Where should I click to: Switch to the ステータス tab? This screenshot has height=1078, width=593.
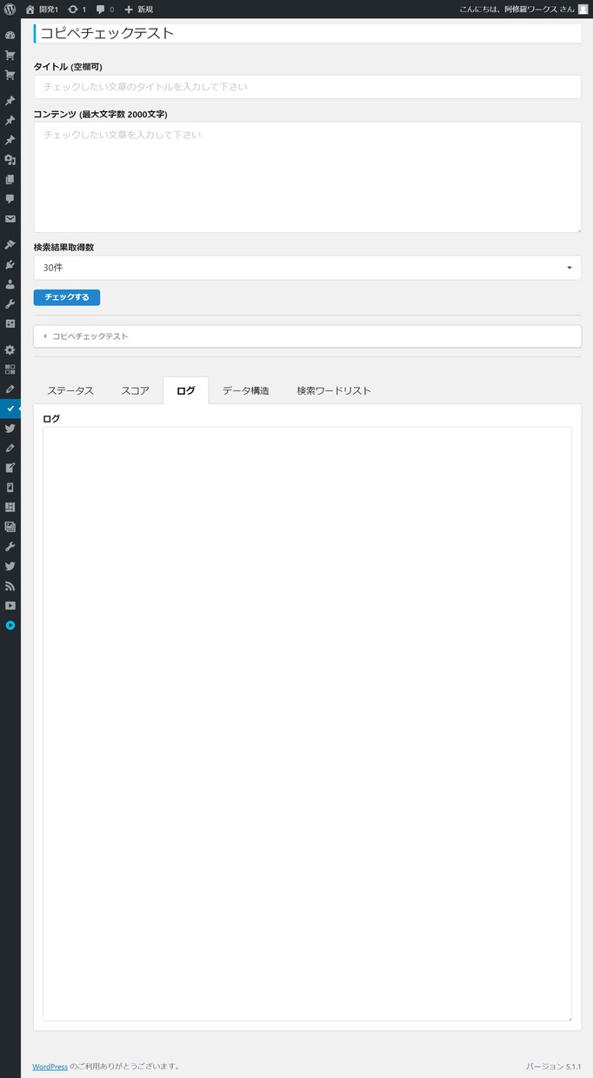point(70,390)
